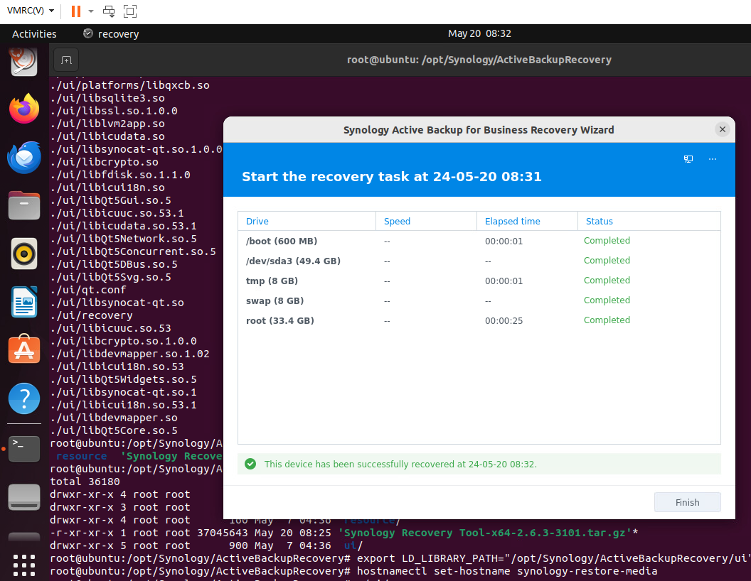Click the Elapsed time column header
The height and width of the screenshot is (581, 751).
[x=527, y=222]
